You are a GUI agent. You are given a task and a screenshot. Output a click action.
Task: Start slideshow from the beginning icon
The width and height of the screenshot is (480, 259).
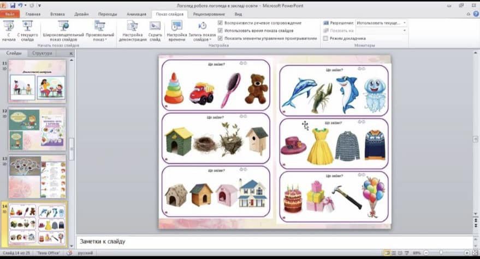click(x=8, y=27)
